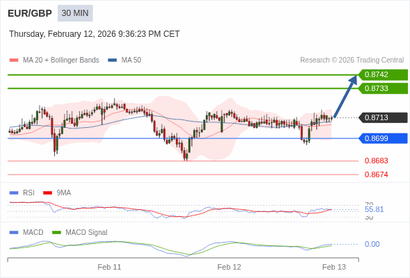Click the MACD Signal legend swatch
This screenshot has width=410, height=278.
click(x=56, y=233)
